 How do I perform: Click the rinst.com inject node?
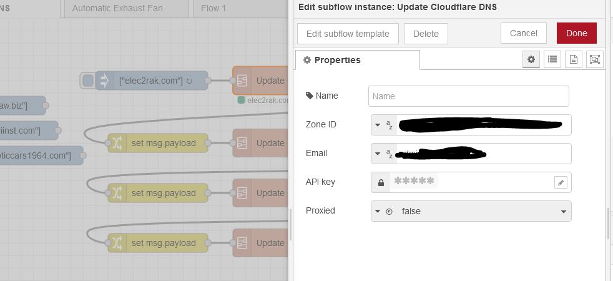[x=28, y=131]
